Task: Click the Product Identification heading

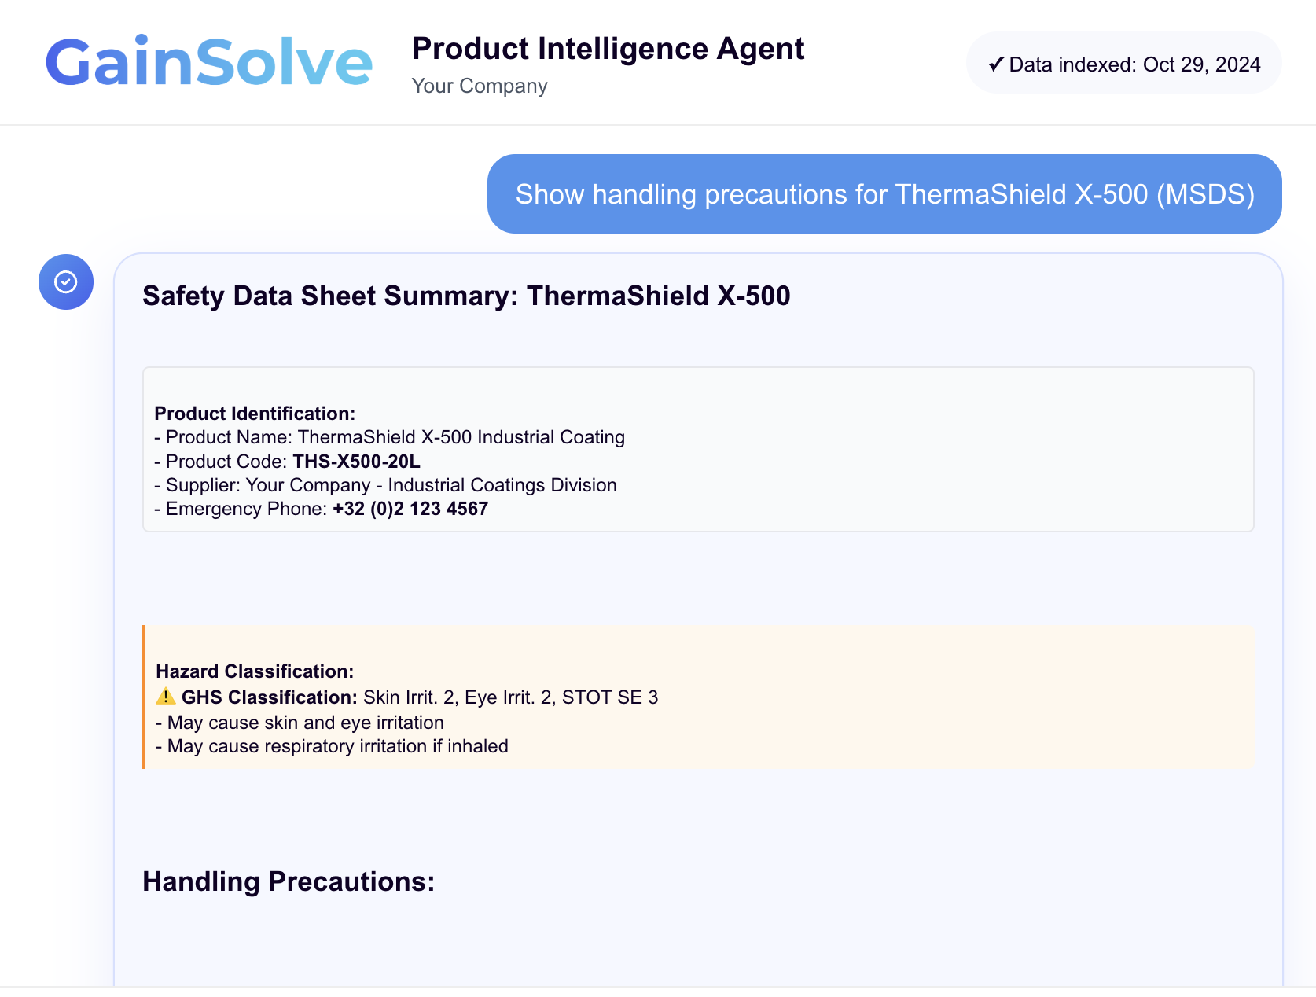Action: (255, 414)
